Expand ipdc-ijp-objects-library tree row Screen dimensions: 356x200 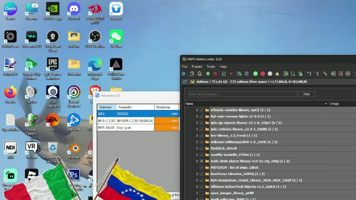point(197,123)
